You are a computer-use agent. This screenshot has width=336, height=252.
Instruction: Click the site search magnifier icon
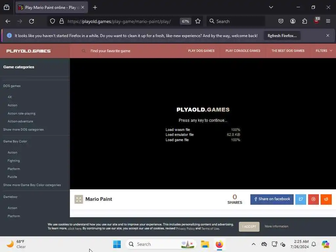pos(84,51)
